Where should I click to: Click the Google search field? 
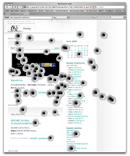tap(109, 7)
